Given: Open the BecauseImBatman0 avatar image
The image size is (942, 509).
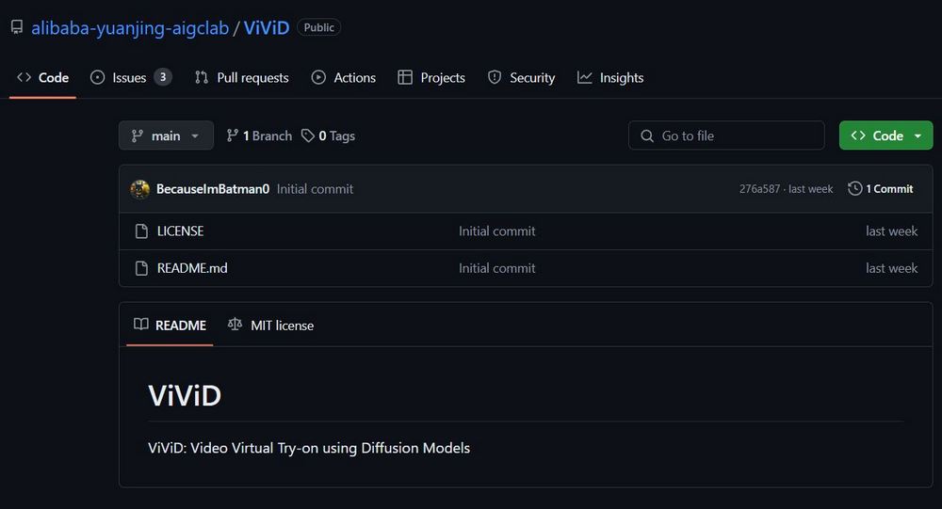Looking at the screenshot, I should click(140, 189).
